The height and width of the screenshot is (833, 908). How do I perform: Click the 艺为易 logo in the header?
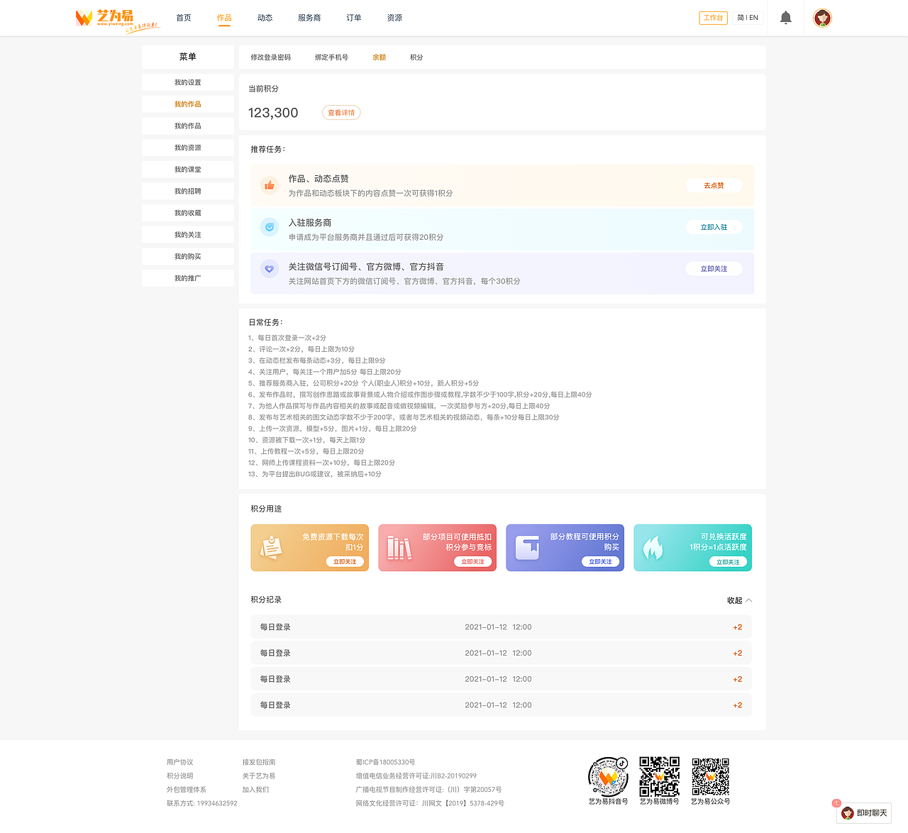click(x=117, y=19)
